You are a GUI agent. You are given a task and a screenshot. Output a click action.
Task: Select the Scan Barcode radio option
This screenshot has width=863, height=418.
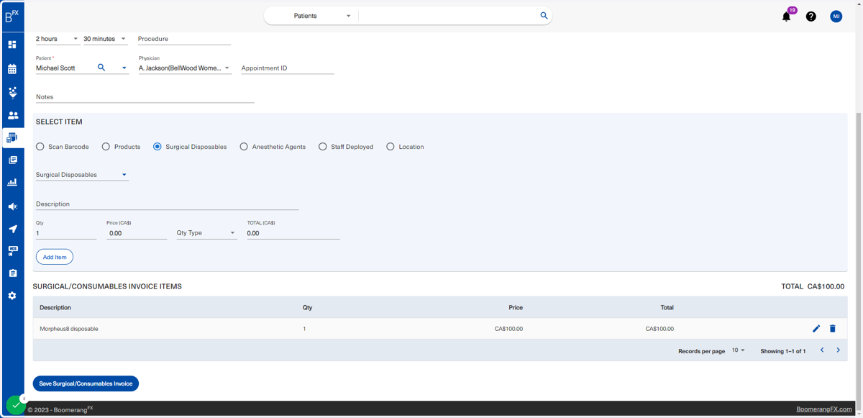(40, 147)
